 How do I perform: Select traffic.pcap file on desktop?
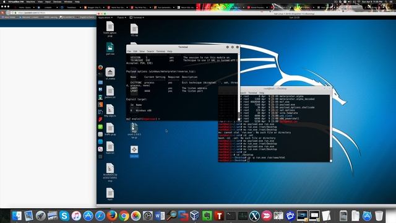click(110, 129)
